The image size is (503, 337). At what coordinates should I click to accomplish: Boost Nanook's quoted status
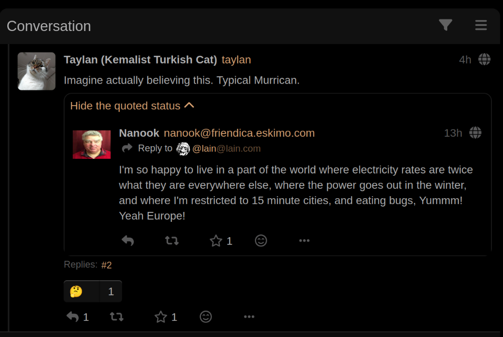172,240
